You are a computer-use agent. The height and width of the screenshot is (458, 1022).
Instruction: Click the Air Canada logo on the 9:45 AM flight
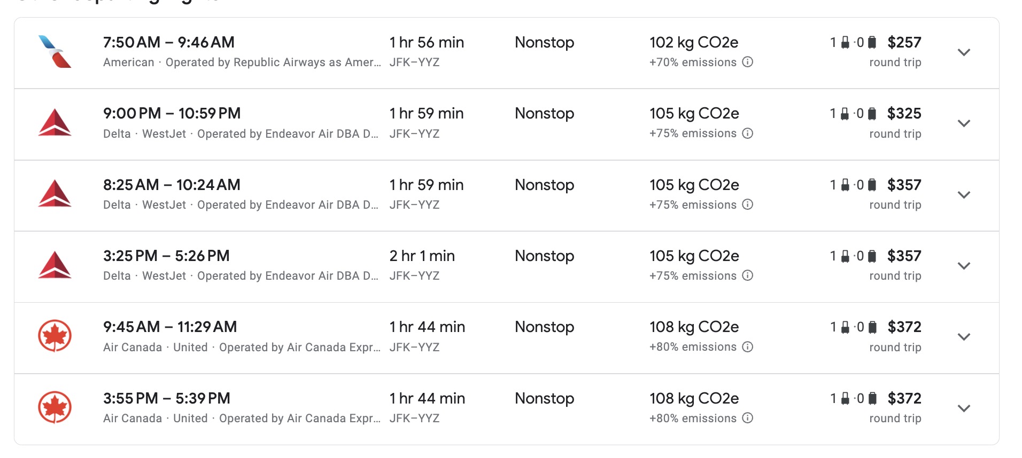(x=53, y=336)
